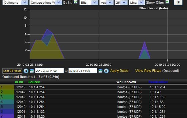Click color swatch for row 4
Viewport: 187px width, 118px height.
coord(7,102)
